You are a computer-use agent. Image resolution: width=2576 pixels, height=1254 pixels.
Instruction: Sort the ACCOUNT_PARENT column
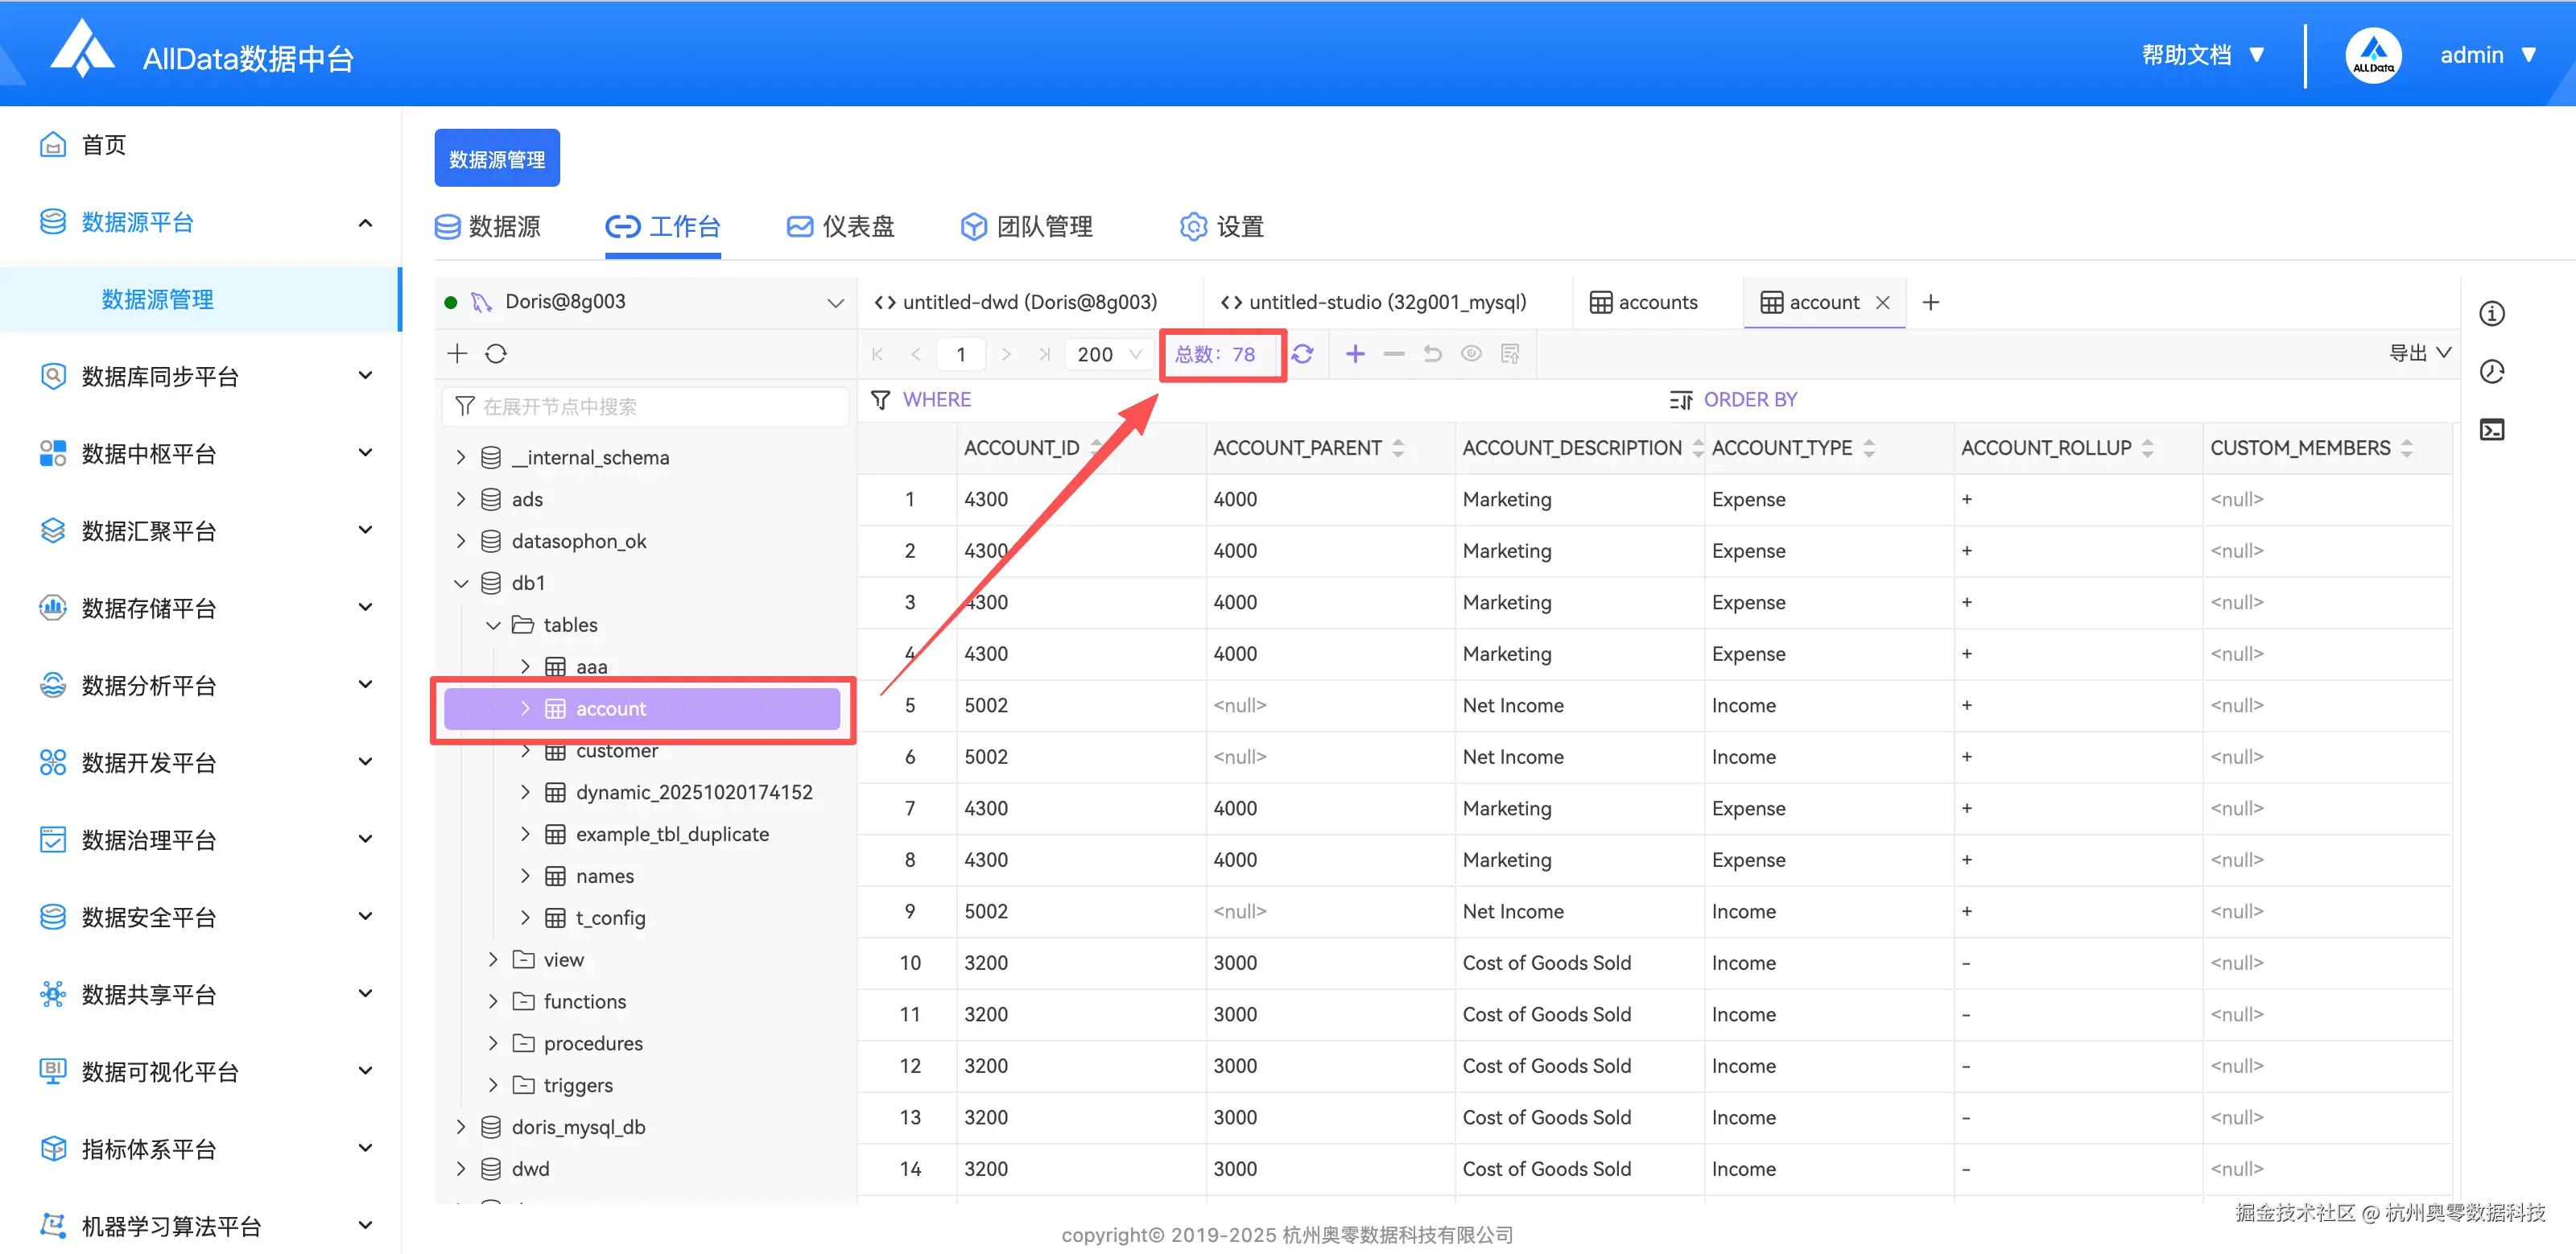(x=1398, y=448)
